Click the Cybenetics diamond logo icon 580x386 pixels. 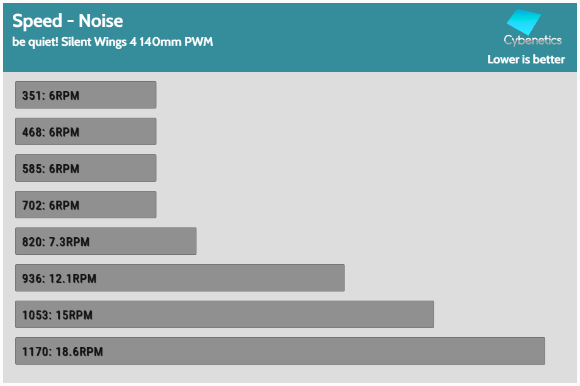[525, 22]
